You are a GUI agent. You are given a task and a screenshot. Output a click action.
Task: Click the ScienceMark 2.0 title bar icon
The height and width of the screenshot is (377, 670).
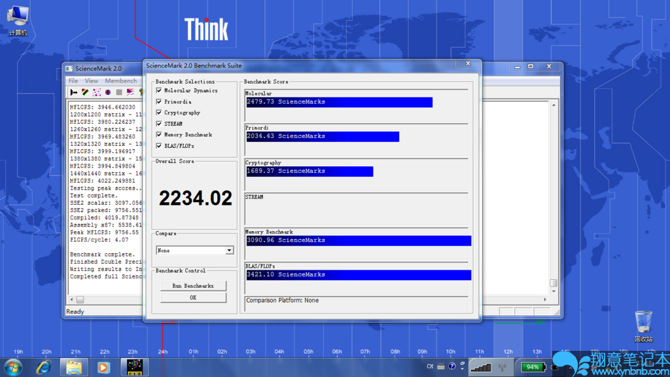click(x=69, y=68)
